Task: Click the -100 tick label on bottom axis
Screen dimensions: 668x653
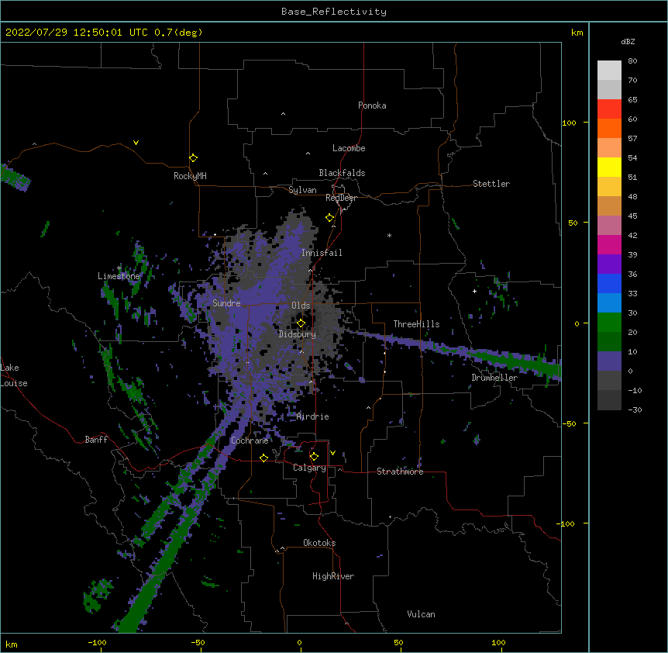Action: coord(97,642)
